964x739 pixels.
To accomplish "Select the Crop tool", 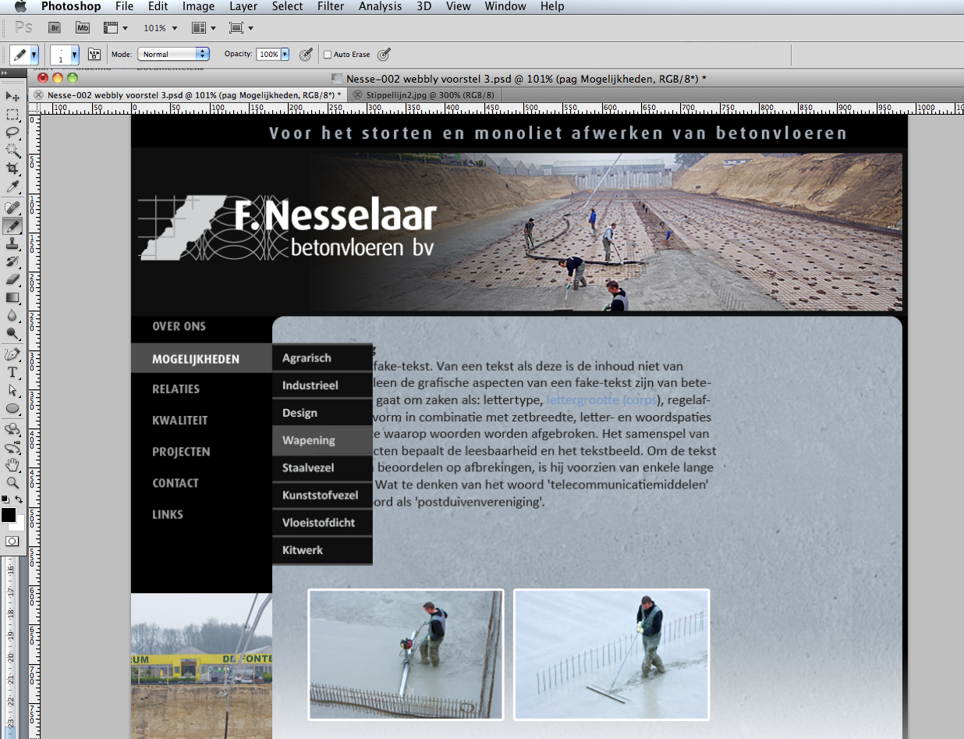I will point(12,168).
